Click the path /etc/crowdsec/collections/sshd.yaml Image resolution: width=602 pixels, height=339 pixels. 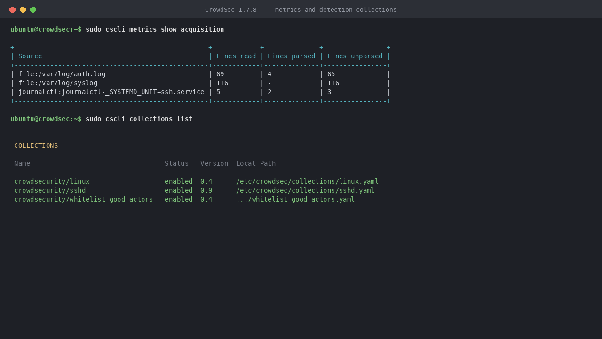pyautogui.click(x=305, y=190)
